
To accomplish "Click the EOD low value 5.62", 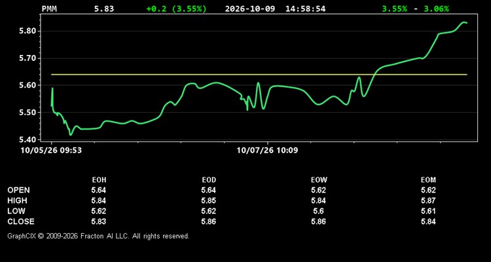I will (x=209, y=211).
